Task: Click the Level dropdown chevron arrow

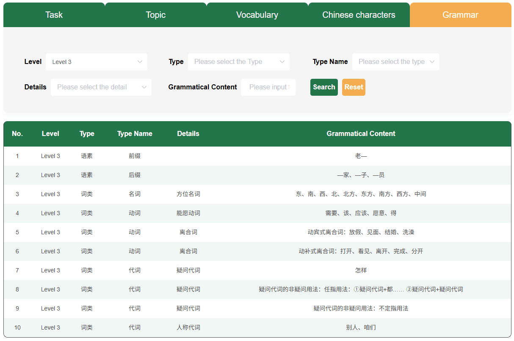Action: coord(140,62)
